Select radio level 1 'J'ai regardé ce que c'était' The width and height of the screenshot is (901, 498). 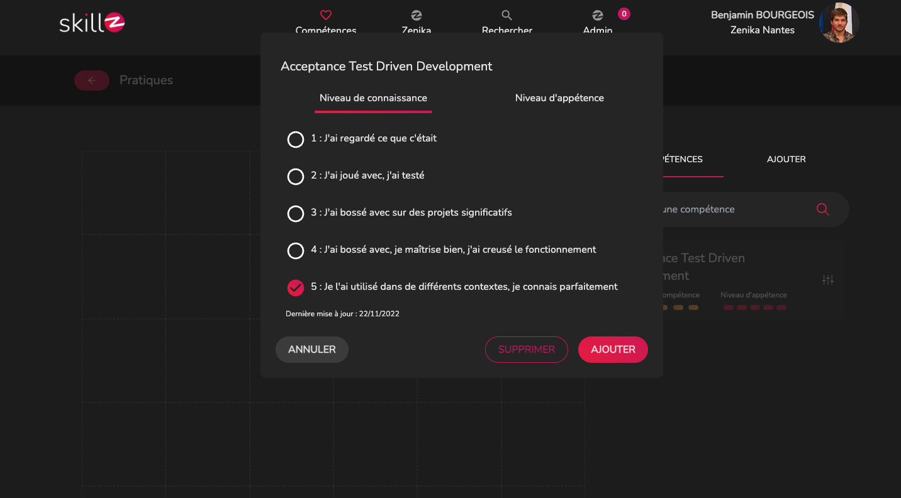pyautogui.click(x=296, y=140)
